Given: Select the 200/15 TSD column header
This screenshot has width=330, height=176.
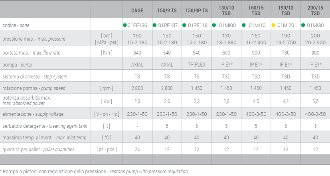Looking at the screenshot, I should [x=315, y=10].
